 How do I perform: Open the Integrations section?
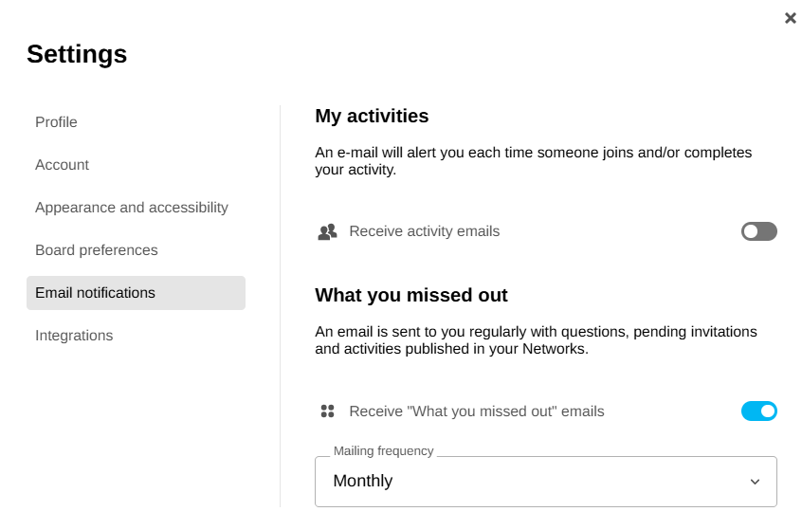click(x=74, y=336)
